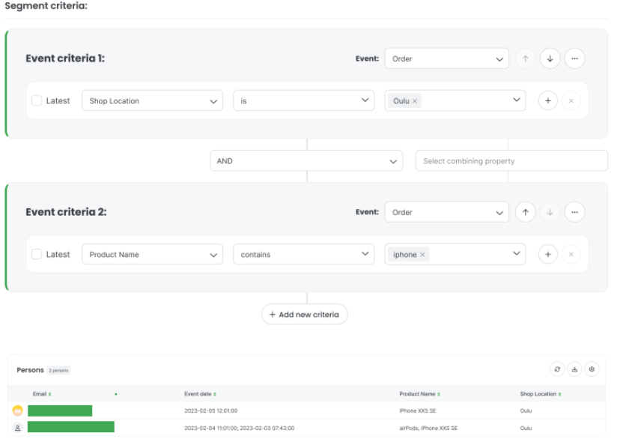Screen dimensions: 617x439
Task: Click the Select combining property field
Action: [511, 161]
